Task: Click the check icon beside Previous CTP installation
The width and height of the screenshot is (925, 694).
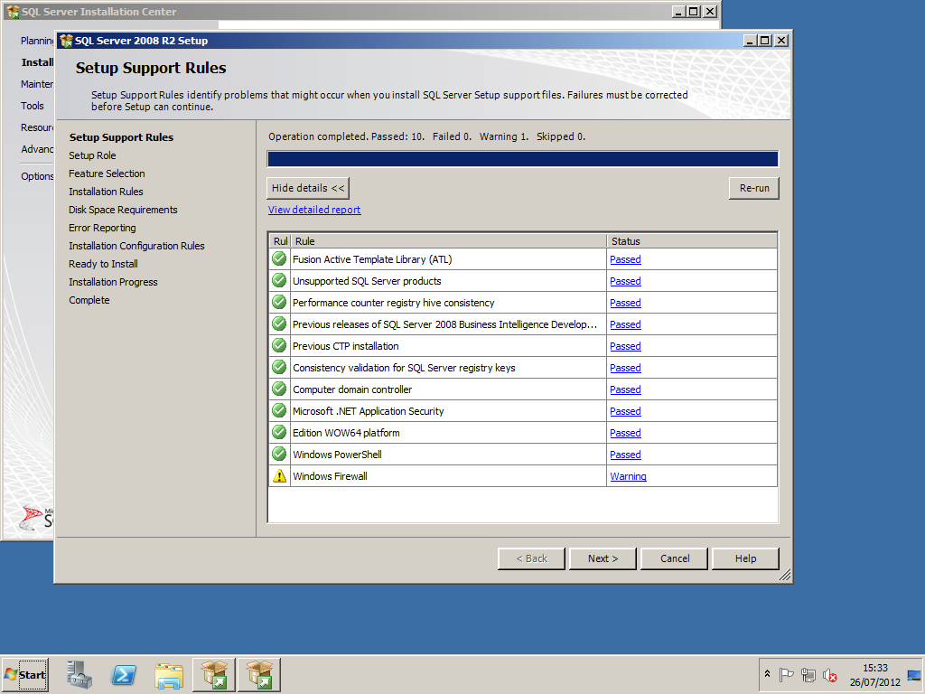Action: click(279, 346)
